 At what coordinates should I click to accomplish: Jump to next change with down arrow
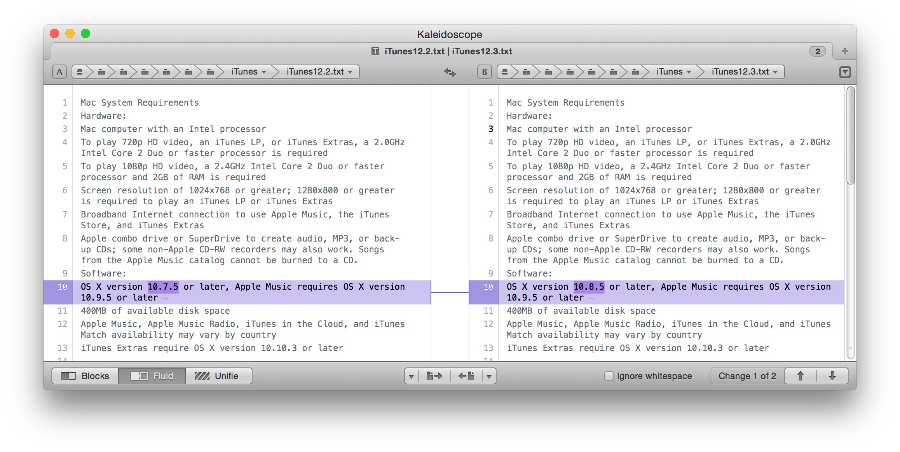(x=832, y=376)
